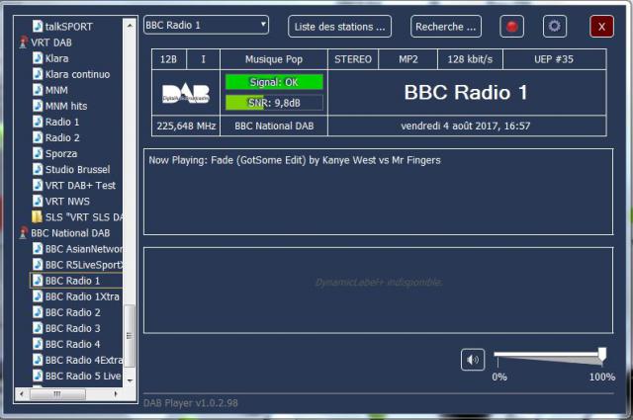Mute audio with the speaker icon
The height and width of the screenshot is (420, 633).
pyautogui.click(x=473, y=360)
